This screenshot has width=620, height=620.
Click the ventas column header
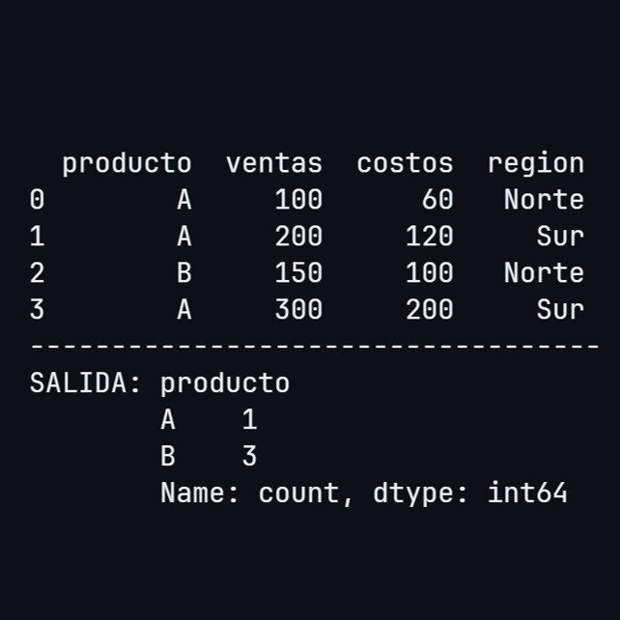click(274, 164)
